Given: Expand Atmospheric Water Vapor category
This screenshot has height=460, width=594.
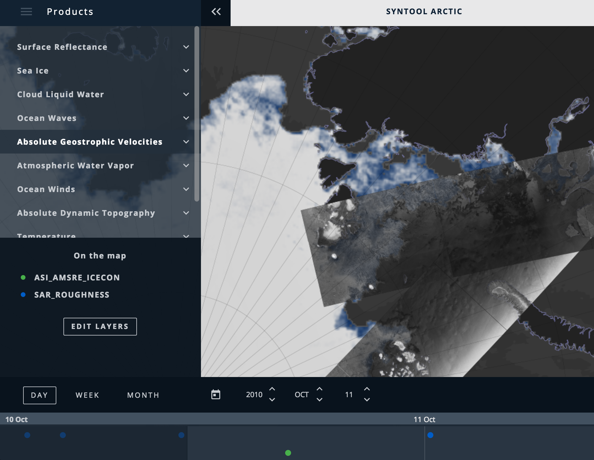Looking at the screenshot, I should point(186,165).
